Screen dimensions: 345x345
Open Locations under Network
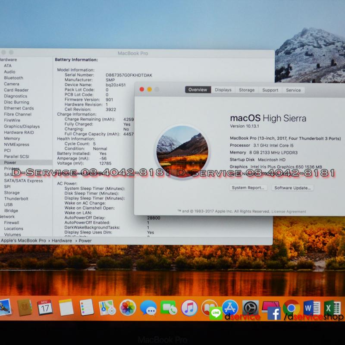pos(13,229)
